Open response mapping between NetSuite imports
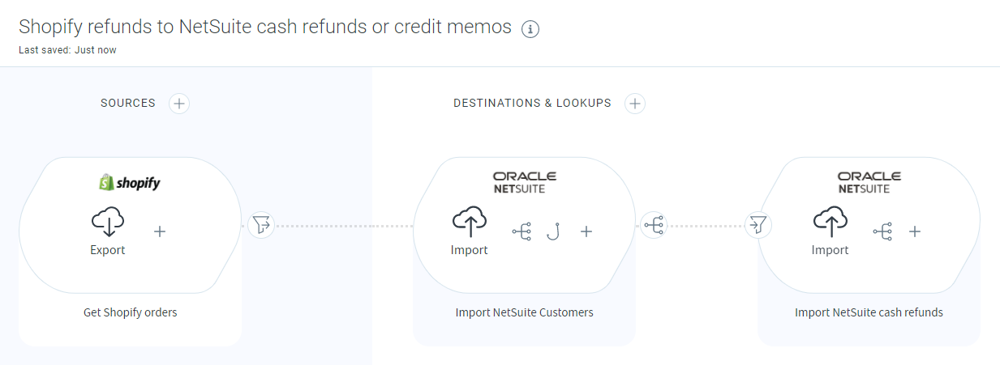 (x=653, y=225)
